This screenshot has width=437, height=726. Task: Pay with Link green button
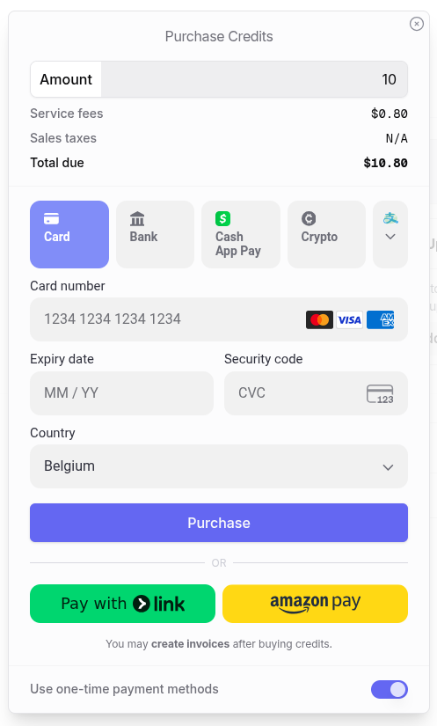(x=122, y=604)
